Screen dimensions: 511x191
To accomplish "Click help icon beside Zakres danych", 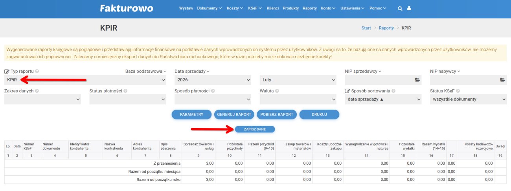I will [37, 91].
